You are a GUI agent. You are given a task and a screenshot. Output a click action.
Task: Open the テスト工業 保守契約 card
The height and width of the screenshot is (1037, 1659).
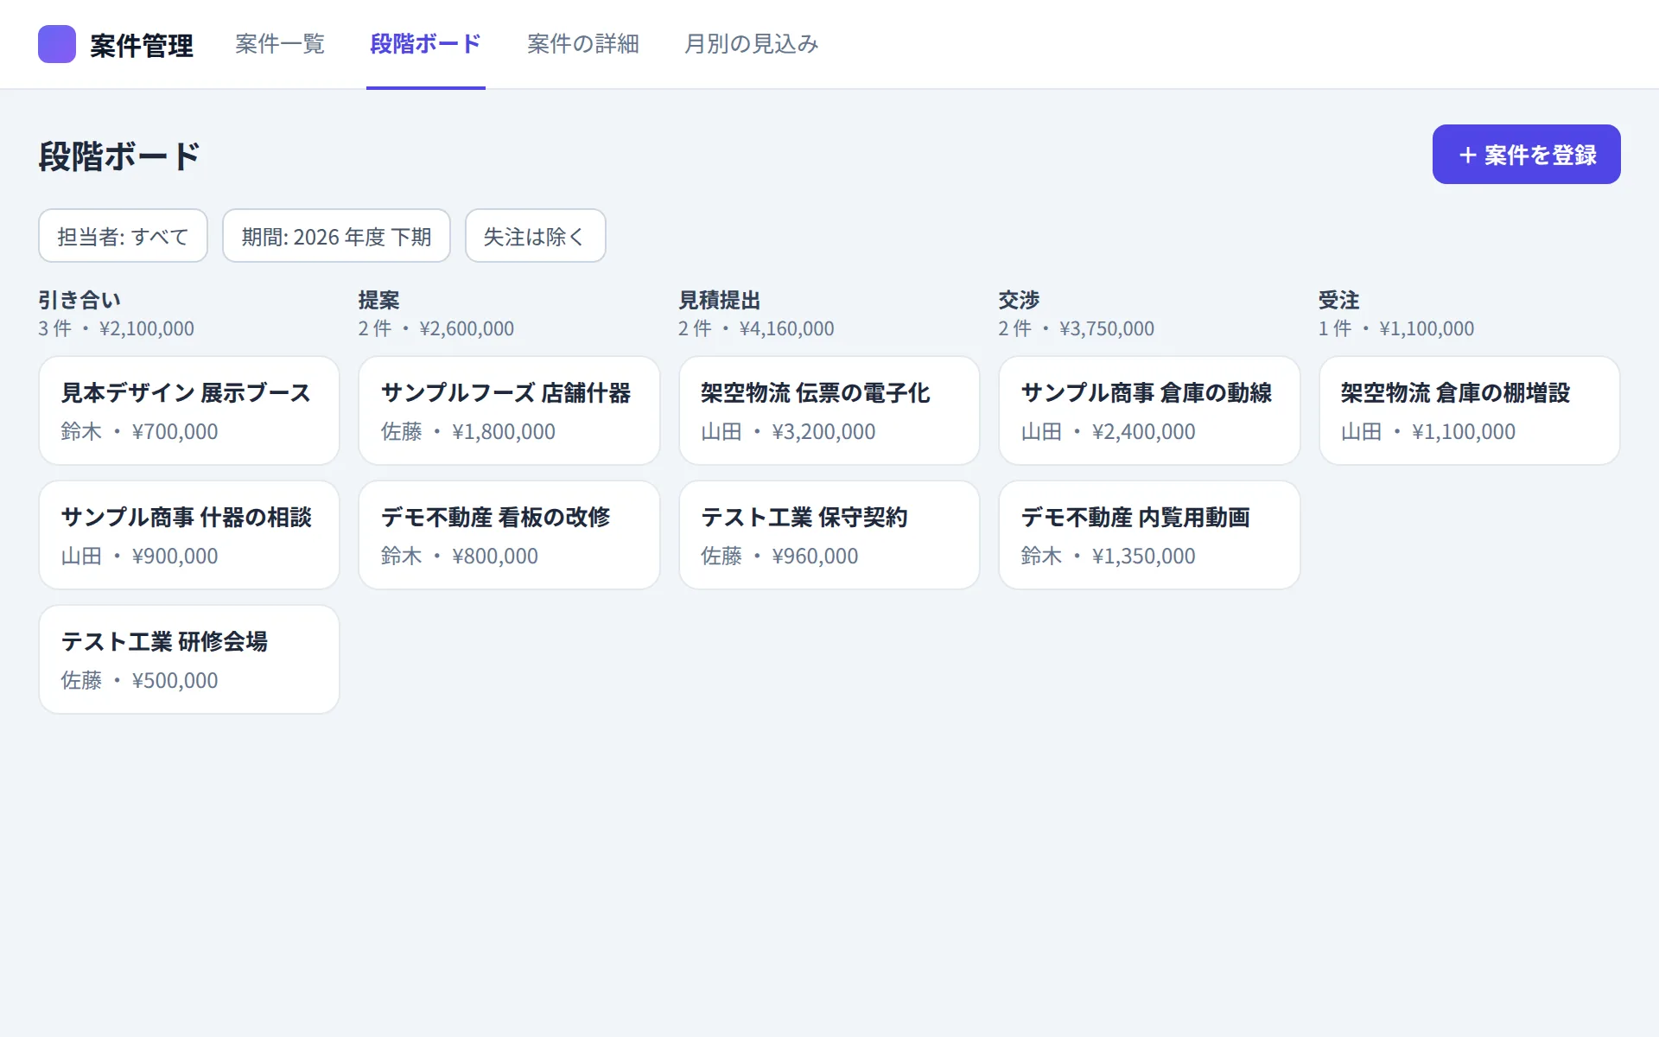(829, 535)
